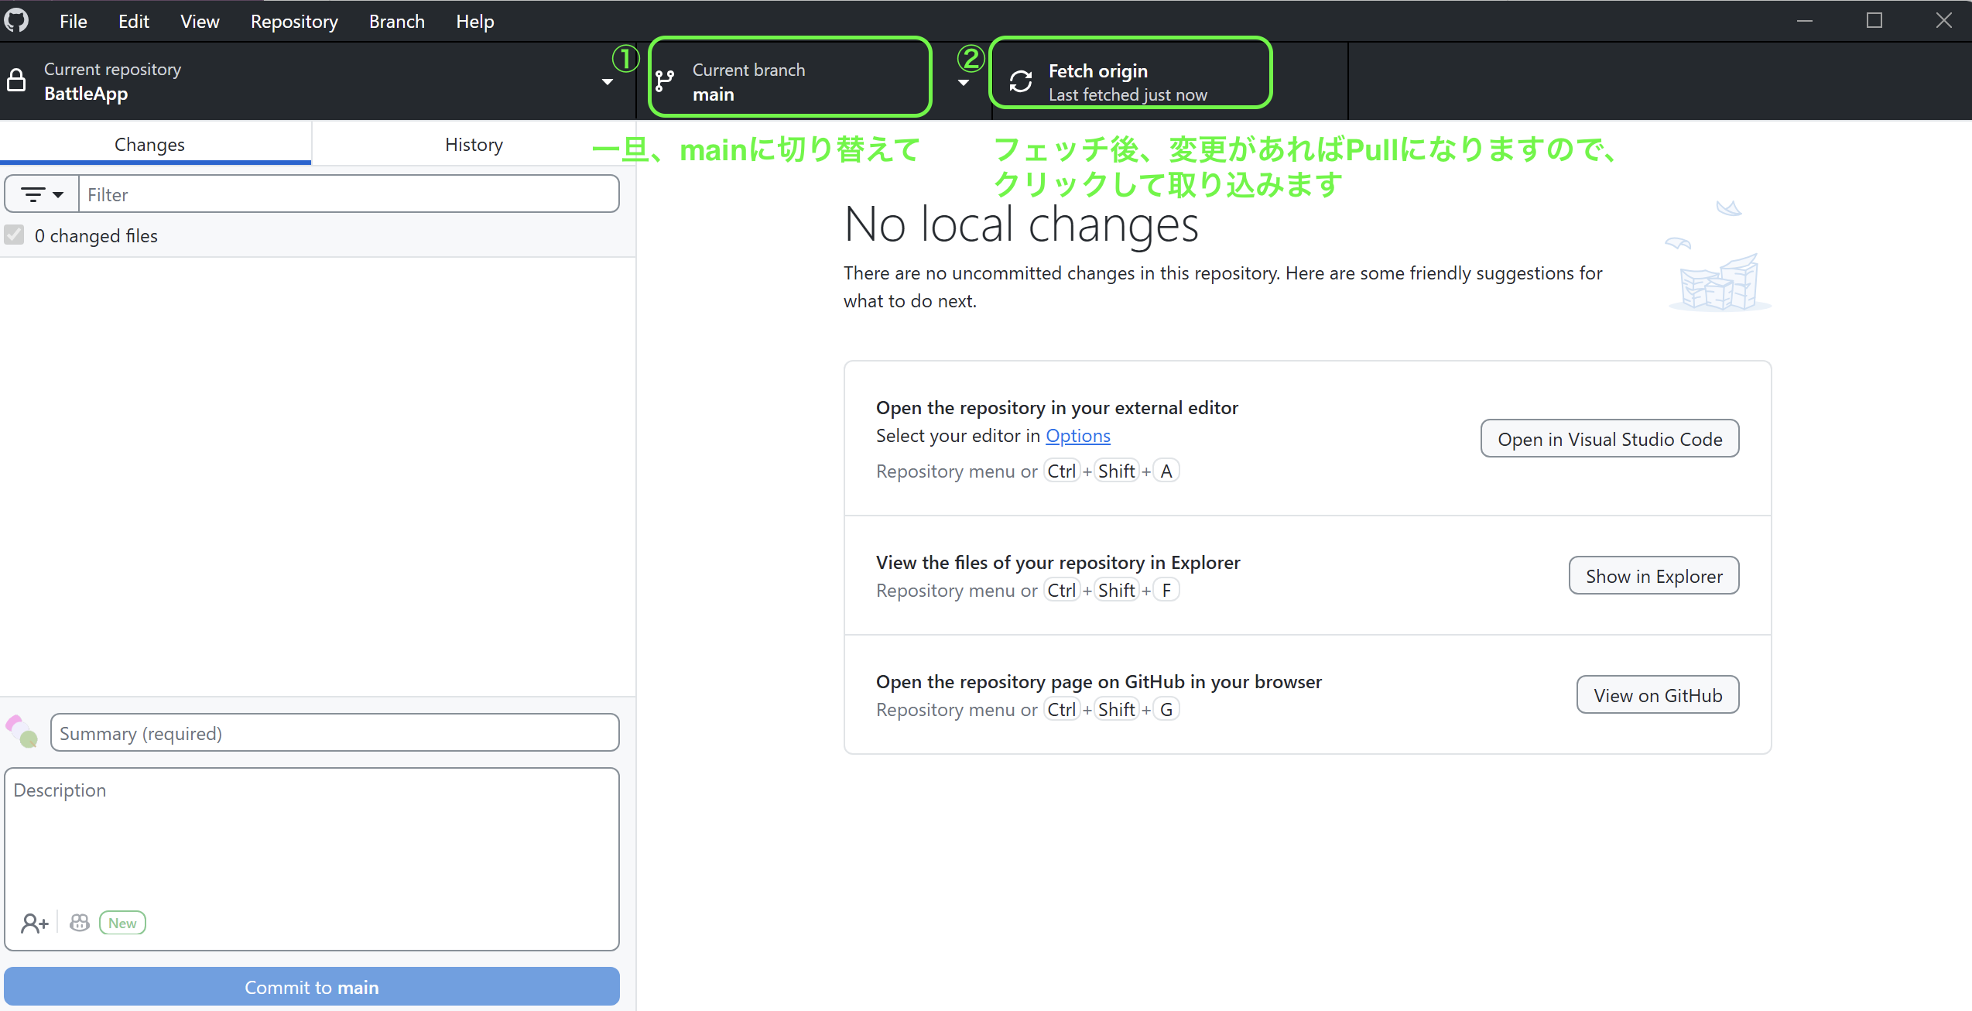This screenshot has width=1972, height=1011.
Task: Switch to the Changes tab
Action: tap(156, 144)
